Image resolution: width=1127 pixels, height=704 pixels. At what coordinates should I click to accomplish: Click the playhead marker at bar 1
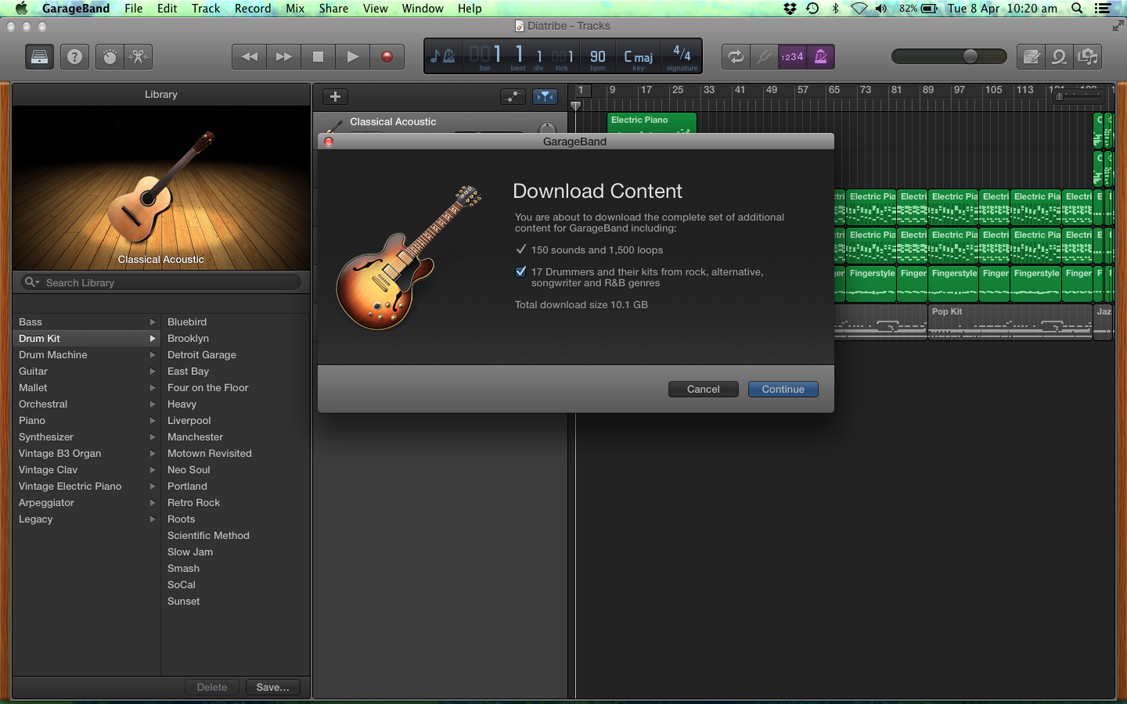(x=576, y=106)
